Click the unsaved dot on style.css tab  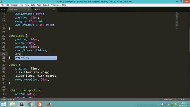click(54, 10)
